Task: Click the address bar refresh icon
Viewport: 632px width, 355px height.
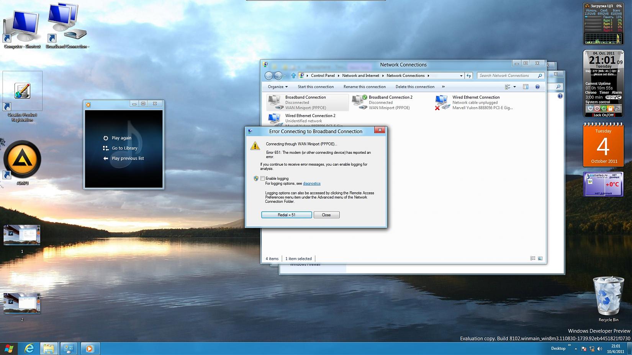Action: (x=469, y=76)
